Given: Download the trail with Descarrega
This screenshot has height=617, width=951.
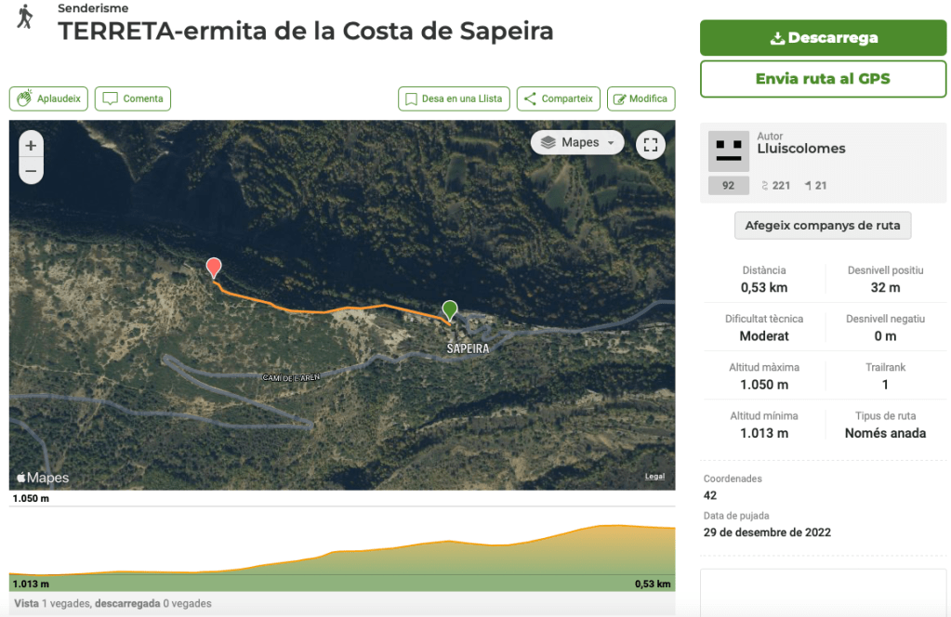Looking at the screenshot, I should click(823, 38).
